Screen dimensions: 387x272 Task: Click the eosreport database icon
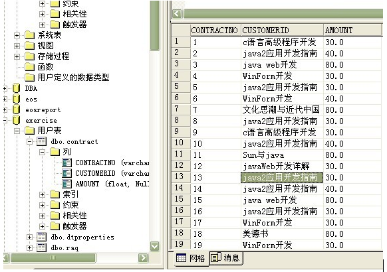click(x=16, y=109)
